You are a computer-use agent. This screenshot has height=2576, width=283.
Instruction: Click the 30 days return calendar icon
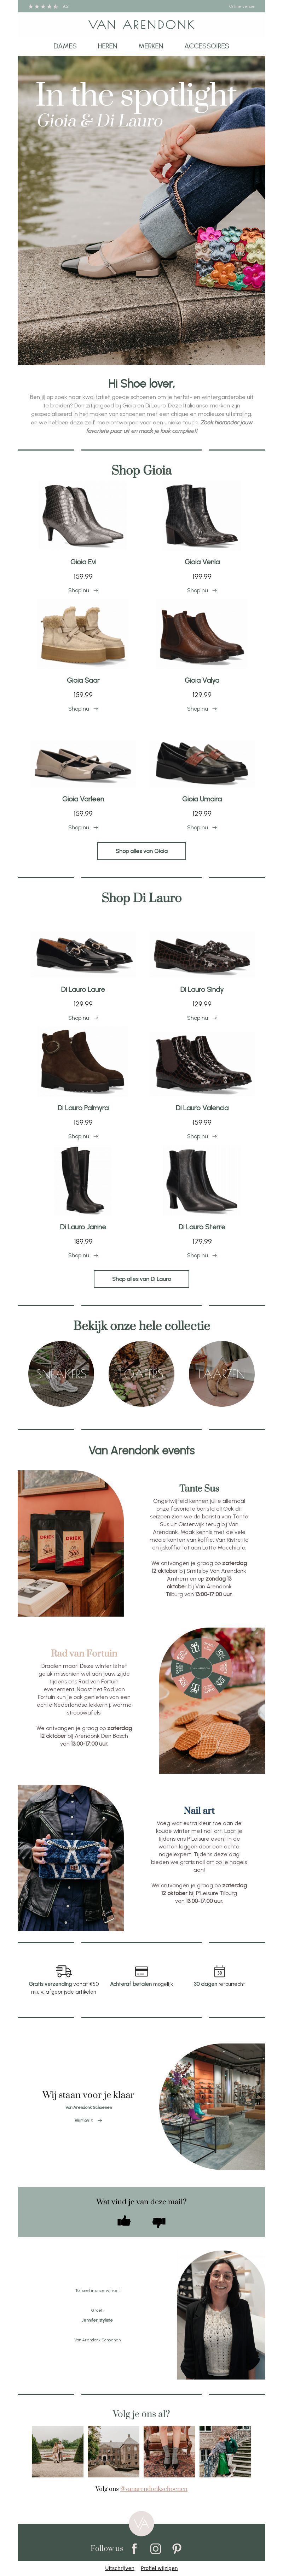click(219, 1971)
